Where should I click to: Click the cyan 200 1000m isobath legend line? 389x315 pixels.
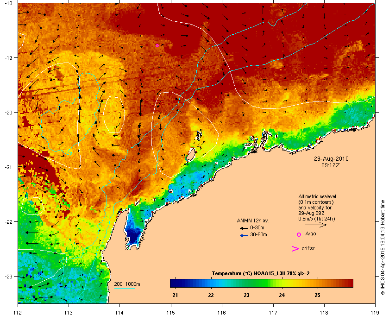coord(124,289)
